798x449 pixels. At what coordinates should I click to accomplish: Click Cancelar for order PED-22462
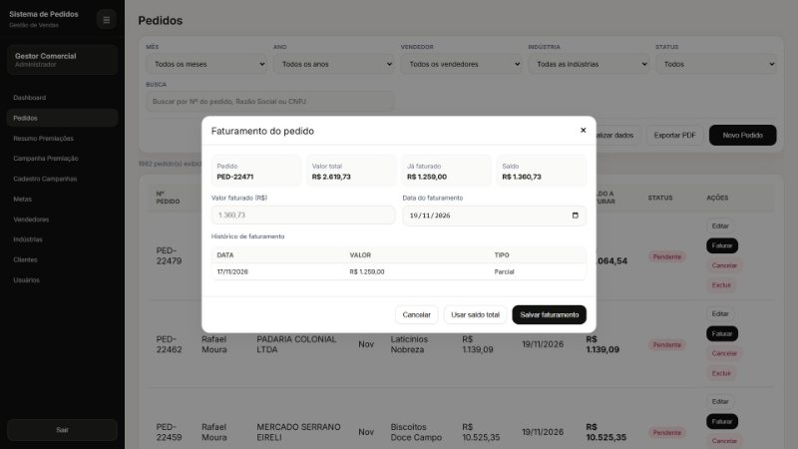(724, 353)
